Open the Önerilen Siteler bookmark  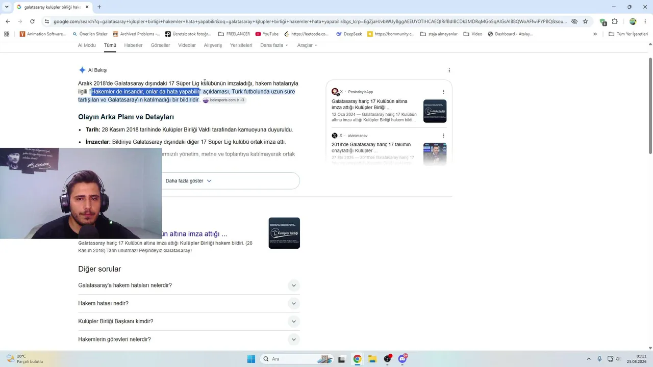[x=90, y=34]
